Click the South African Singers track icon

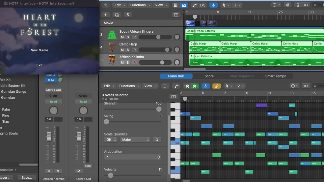(x=112, y=34)
